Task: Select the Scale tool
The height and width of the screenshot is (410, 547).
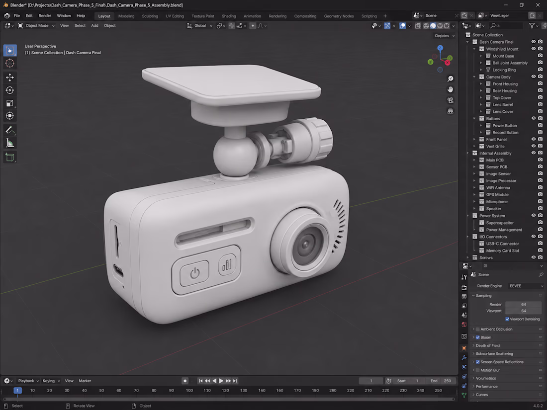Action: (x=10, y=103)
